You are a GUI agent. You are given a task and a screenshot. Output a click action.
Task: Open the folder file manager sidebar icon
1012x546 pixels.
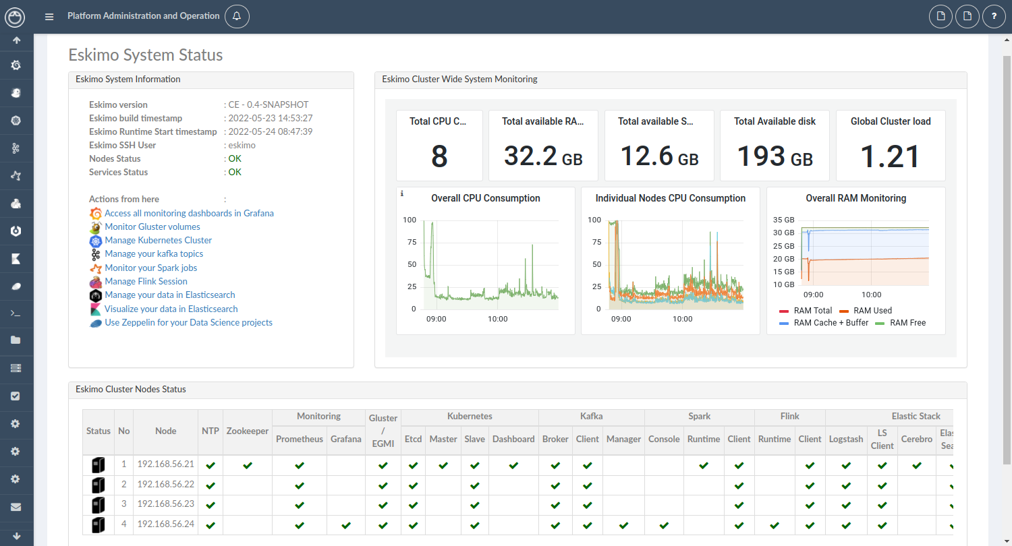pos(16,340)
